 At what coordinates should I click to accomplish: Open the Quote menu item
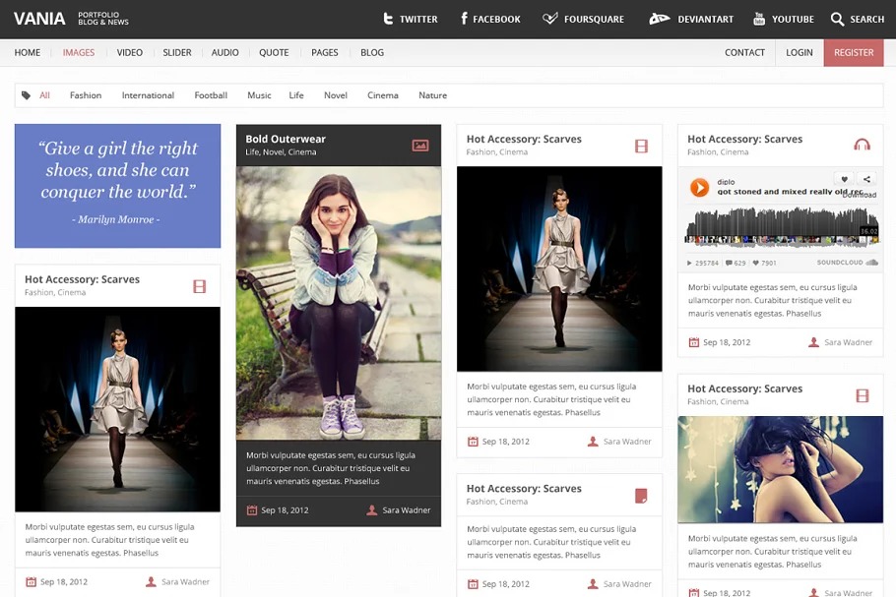pyautogui.click(x=274, y=52)
